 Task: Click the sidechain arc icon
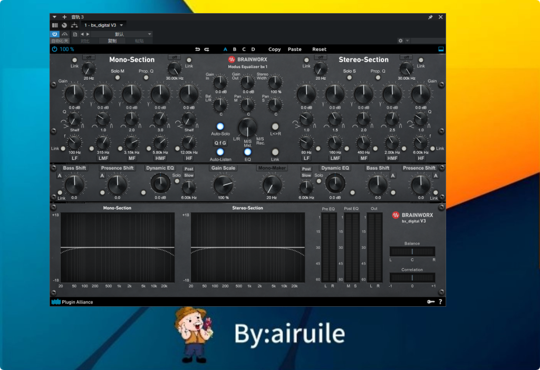tap(64, 34)
